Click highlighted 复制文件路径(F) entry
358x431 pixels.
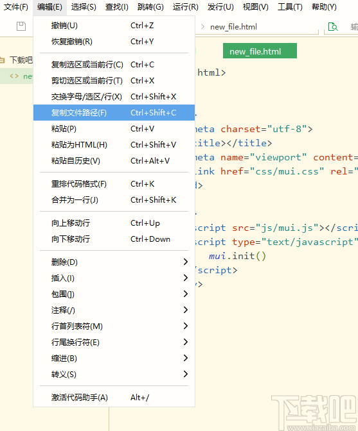(x=114, y=112)
